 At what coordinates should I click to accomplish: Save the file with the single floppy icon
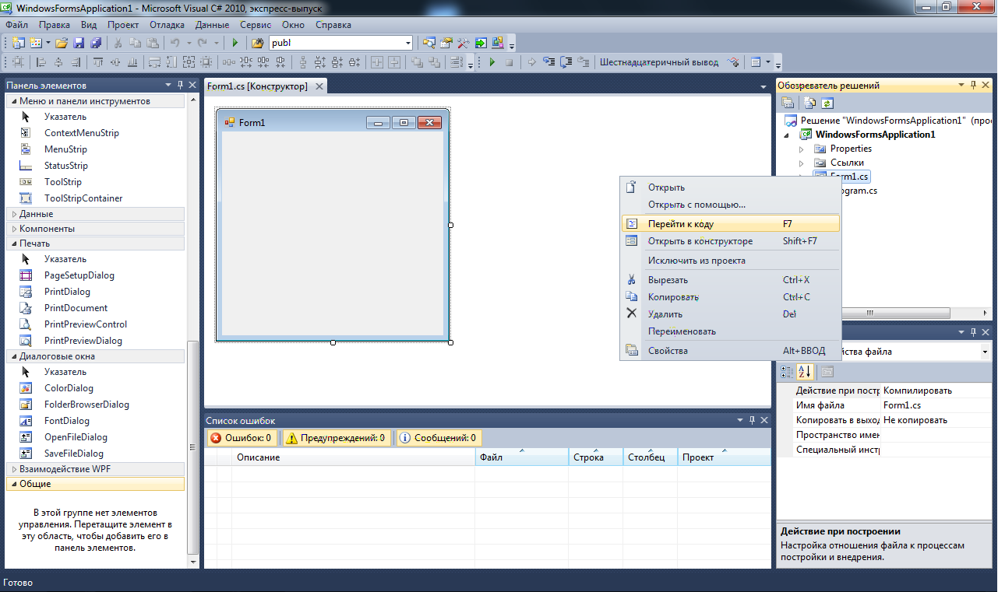coord(78,43)
